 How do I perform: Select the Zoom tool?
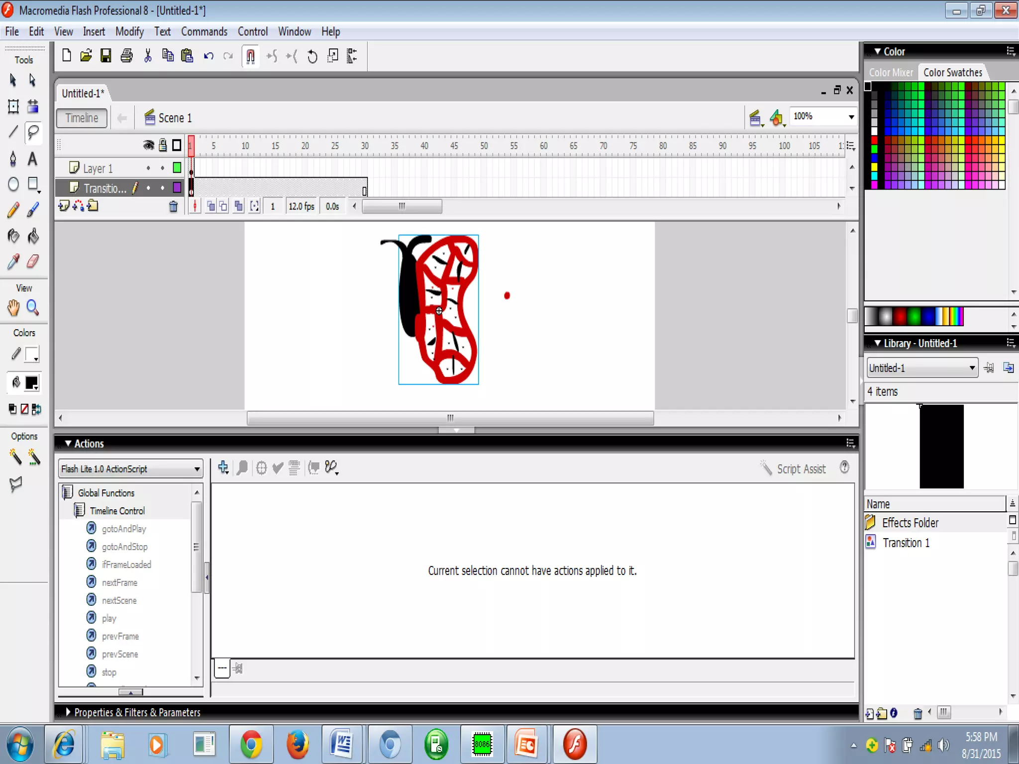click(x=33, y=308)
